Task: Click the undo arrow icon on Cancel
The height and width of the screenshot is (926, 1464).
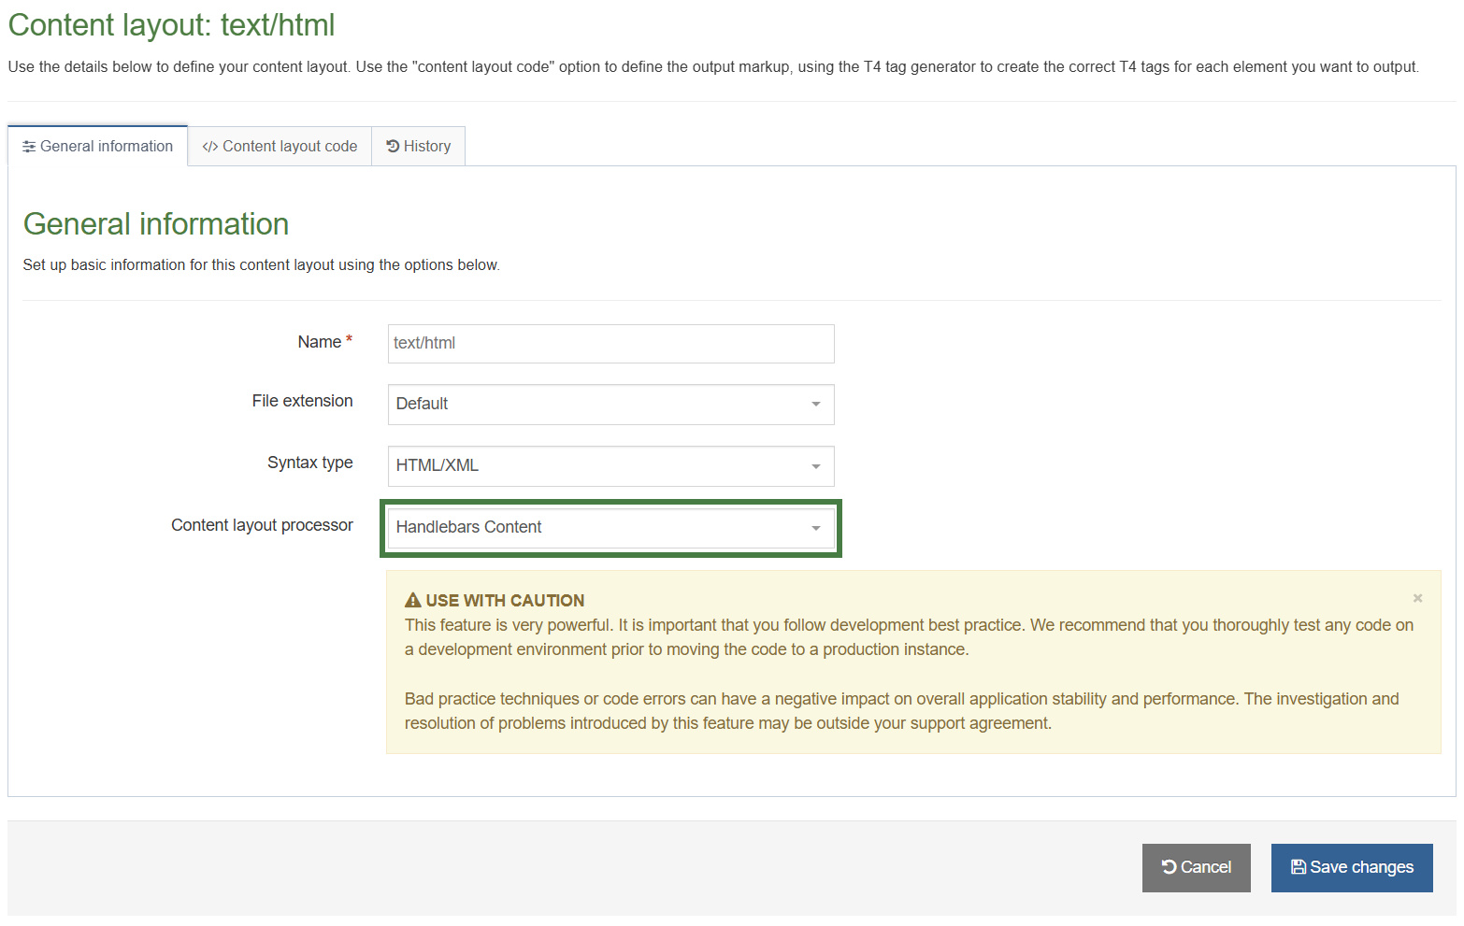Action: tap(1169, 867)
